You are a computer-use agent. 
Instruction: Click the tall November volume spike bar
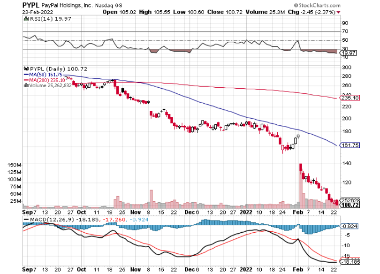[x=151, y=199]
